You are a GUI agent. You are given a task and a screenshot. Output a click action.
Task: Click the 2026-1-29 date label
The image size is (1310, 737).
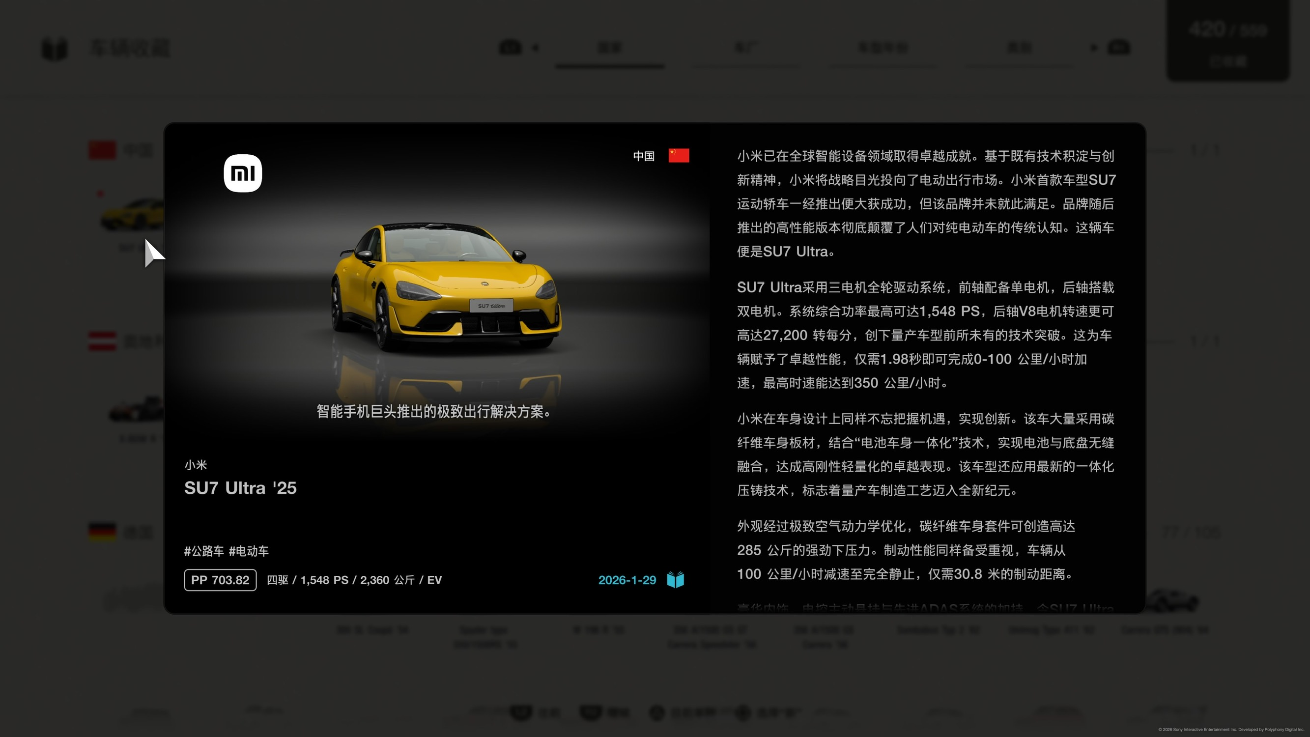coord(627,580)
